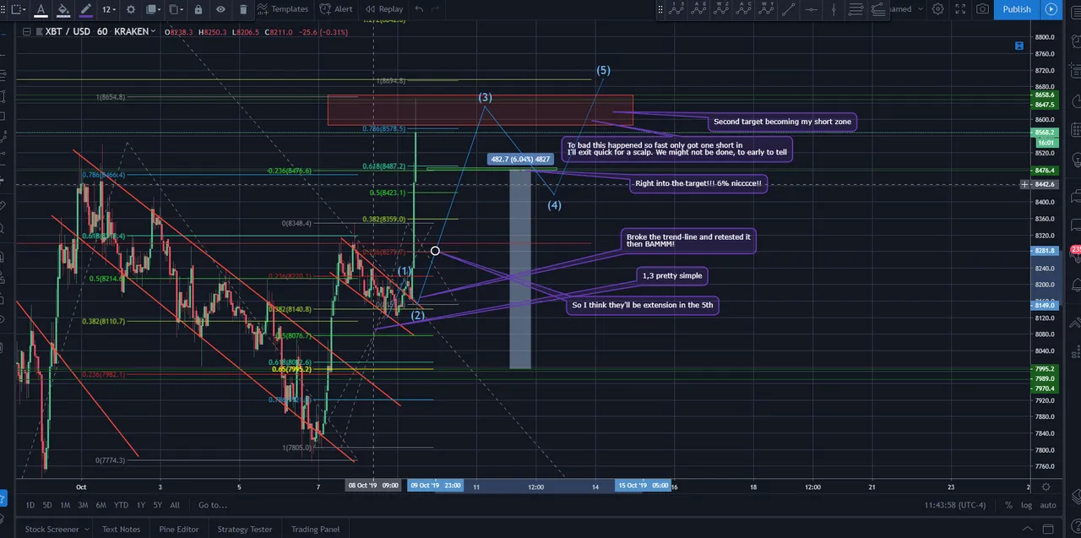Select the 5Y time range

[157, 505]
